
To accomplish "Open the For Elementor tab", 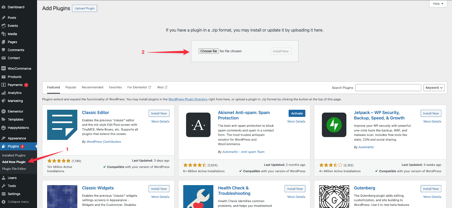I will [x=139, y=87].
